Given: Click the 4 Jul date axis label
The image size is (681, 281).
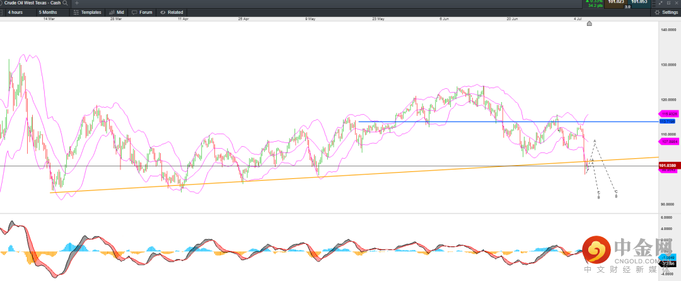Looking at the screenshot, I should [578, 19].
